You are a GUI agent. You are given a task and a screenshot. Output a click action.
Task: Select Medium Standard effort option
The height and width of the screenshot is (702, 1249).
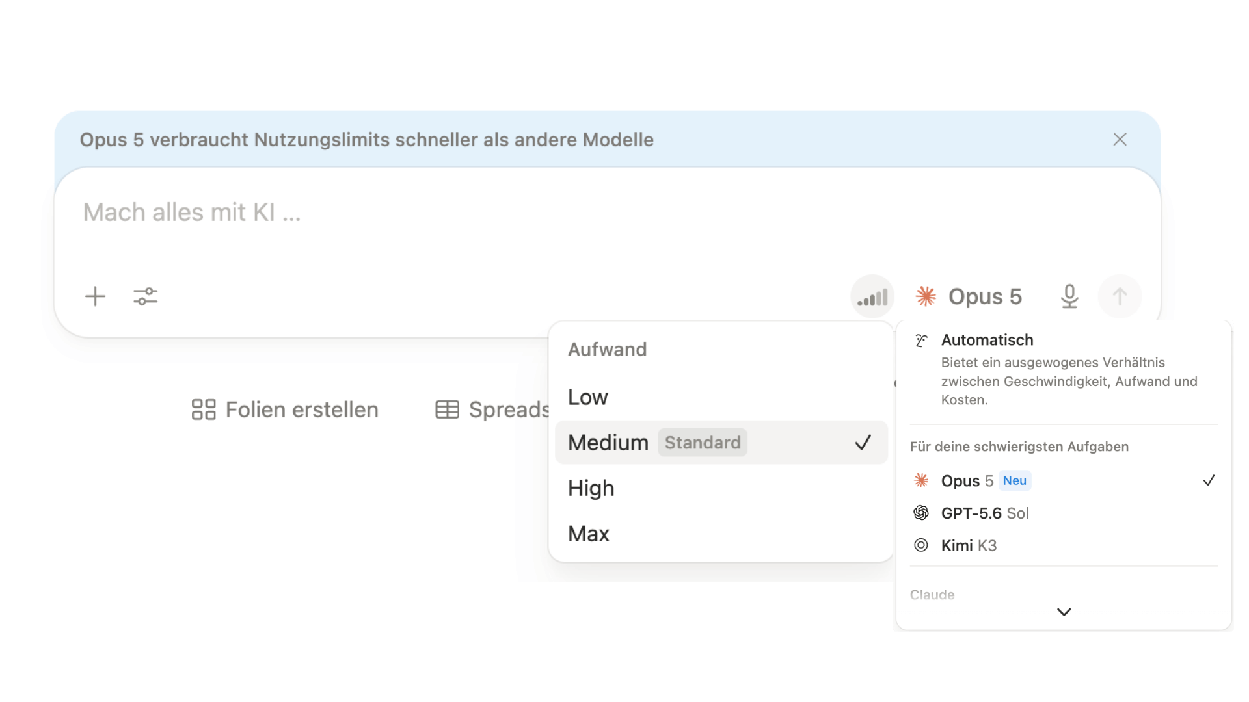coord(721,443)
